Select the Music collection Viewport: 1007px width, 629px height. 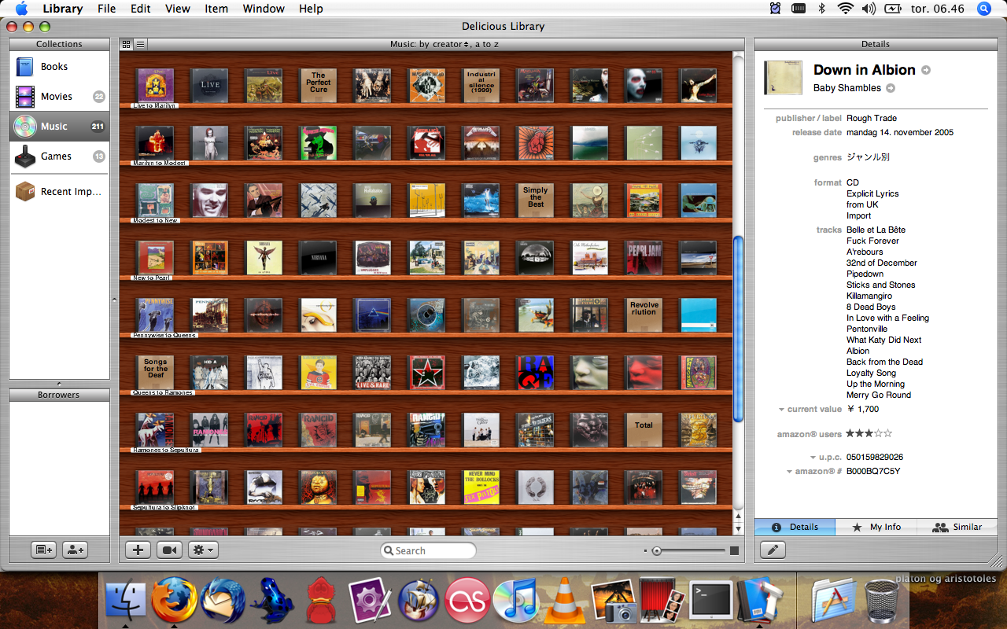tap(59, 127)
